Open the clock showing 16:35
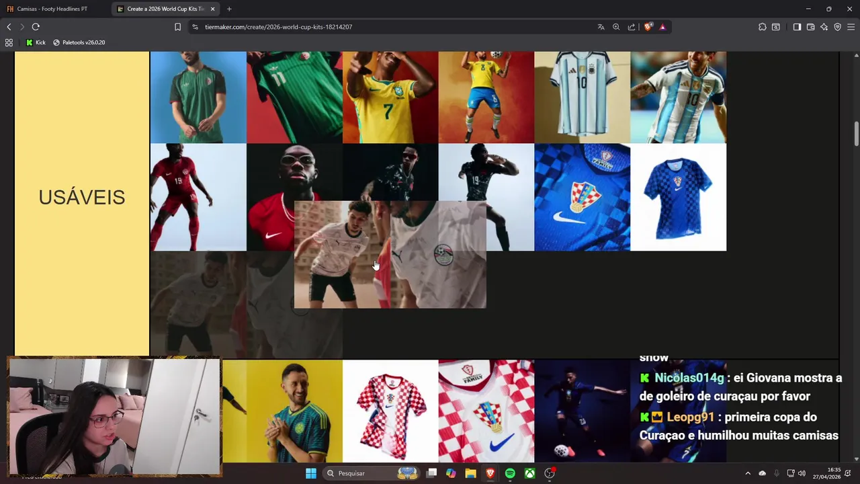Screen dimensions: 860x484 click(x=826, y=473)
